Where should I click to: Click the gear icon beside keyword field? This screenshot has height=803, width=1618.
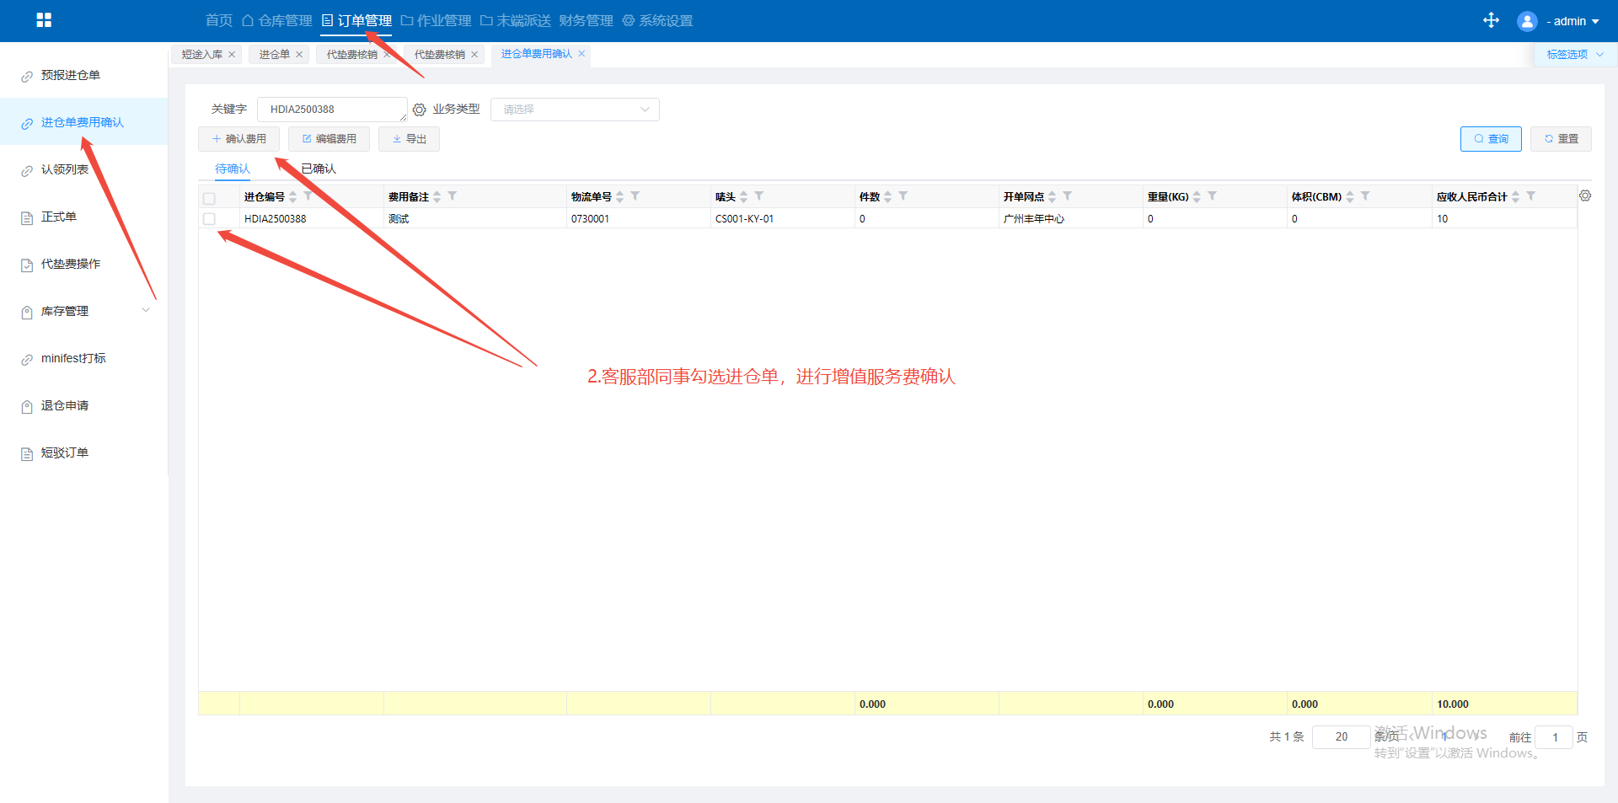coord(419,110)
